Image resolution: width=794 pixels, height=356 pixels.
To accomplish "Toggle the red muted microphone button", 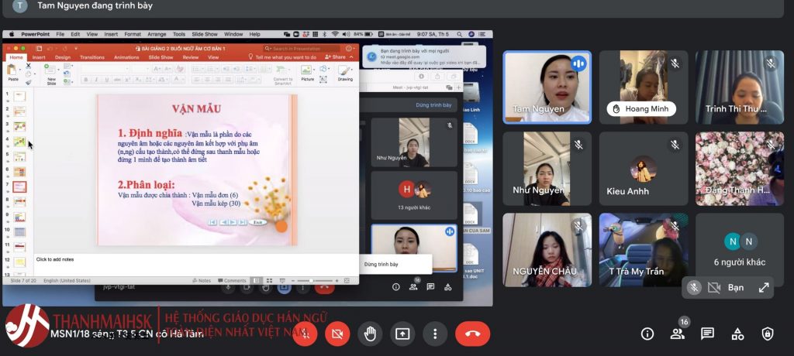I will (x=305, y=334).
